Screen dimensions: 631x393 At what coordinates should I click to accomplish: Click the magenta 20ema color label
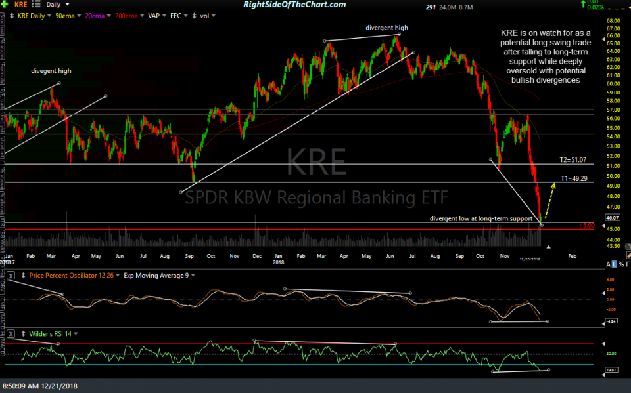coord(95,16)
